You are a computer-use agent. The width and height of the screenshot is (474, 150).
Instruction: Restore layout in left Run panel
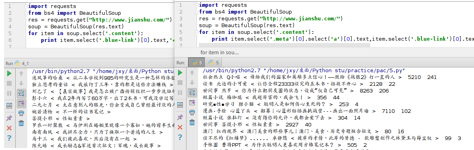[9, 105]
